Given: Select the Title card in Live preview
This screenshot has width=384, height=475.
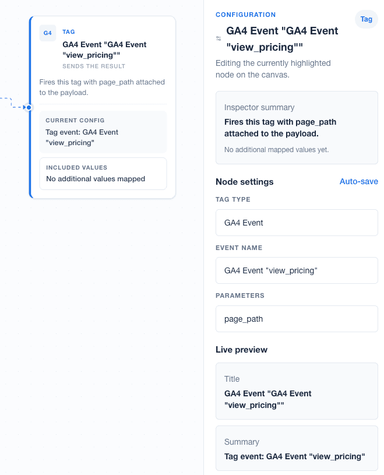Looking at the screenshot, I should [x=297, y=390].
